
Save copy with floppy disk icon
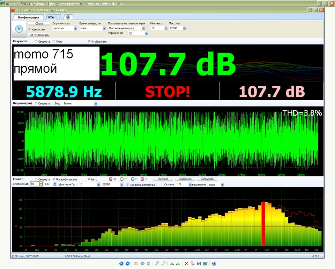[x=199, y=263]
